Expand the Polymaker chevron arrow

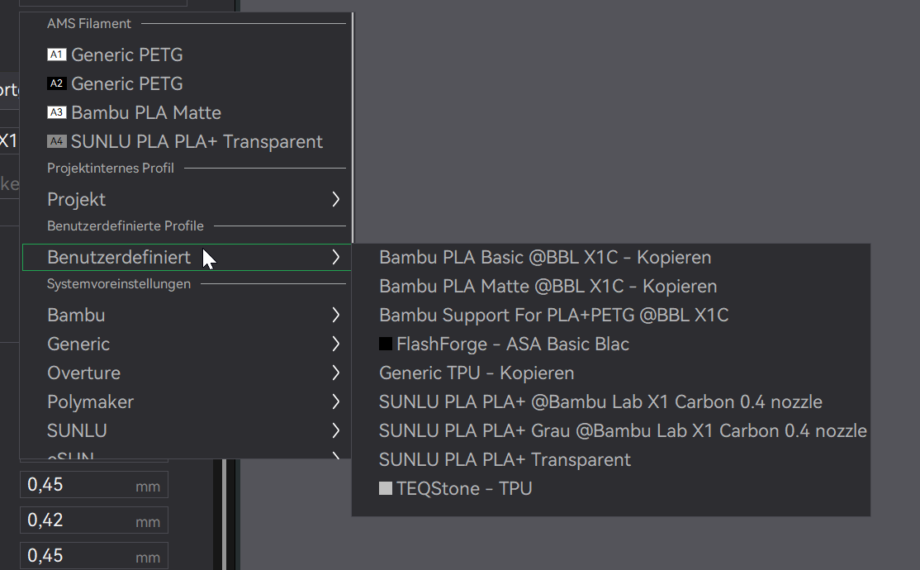pyautogui.click(x=335, y=401)
